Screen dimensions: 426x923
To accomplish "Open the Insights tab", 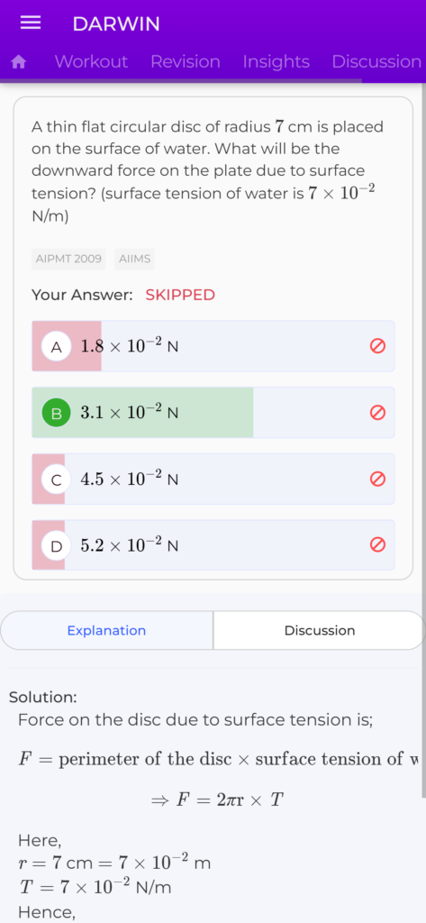I will click(276, 62).
